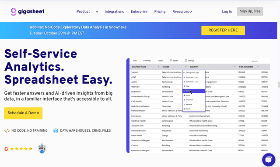Click the database stack icon
The image size is (280, 167).
point(56,131)
